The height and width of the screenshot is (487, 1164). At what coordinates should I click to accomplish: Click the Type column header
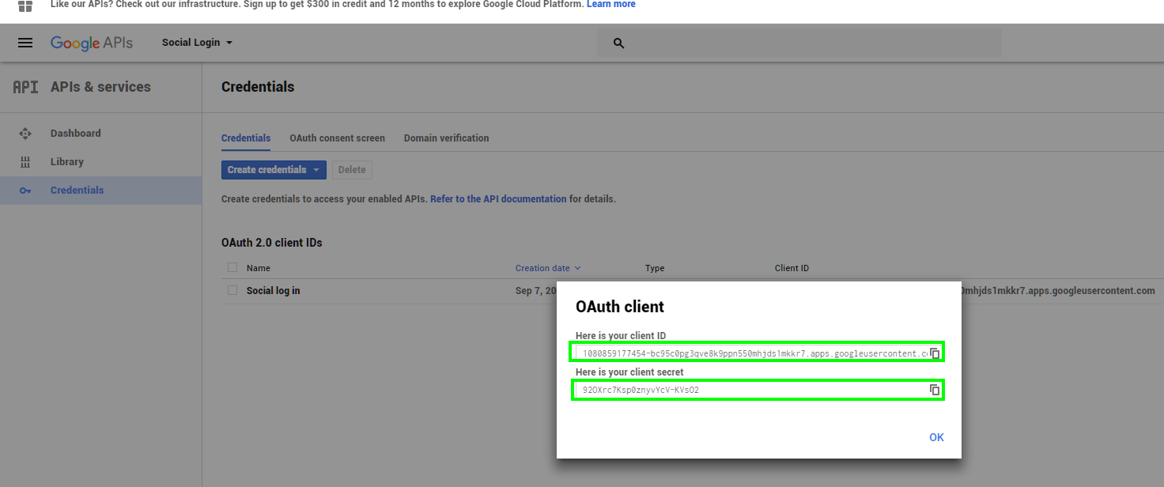[x=655, y=268]
